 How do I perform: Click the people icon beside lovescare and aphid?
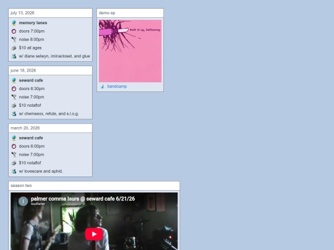click(x=14, y=172)
